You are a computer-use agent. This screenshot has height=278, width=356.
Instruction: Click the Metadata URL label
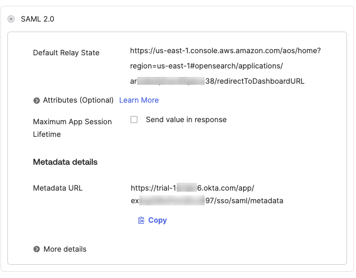tap(57, 188)
